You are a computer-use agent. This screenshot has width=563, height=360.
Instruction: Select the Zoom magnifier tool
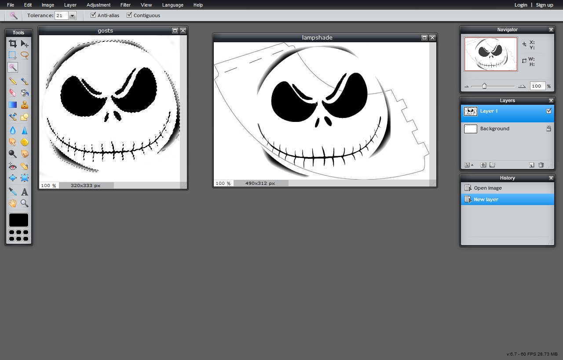click(25, 203)
